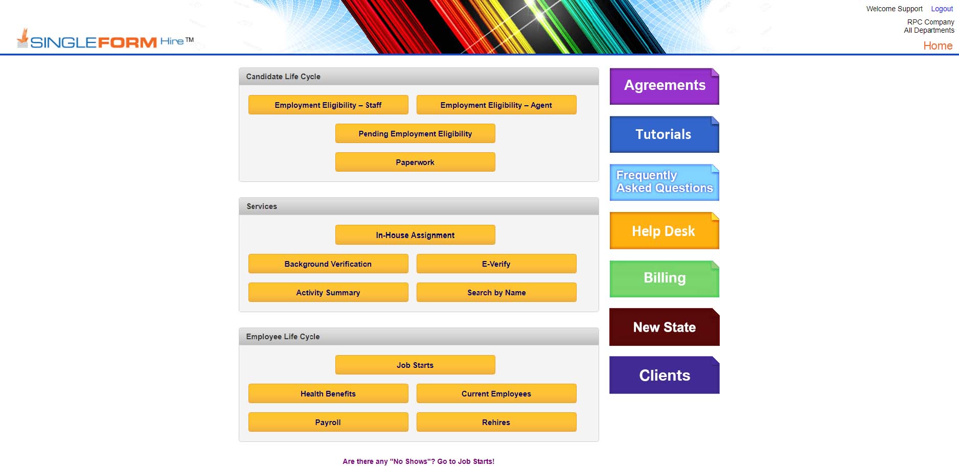The image size is (959, 469).
Task: Open Employment Eligibility – Agent
Action: click(496, 105)
